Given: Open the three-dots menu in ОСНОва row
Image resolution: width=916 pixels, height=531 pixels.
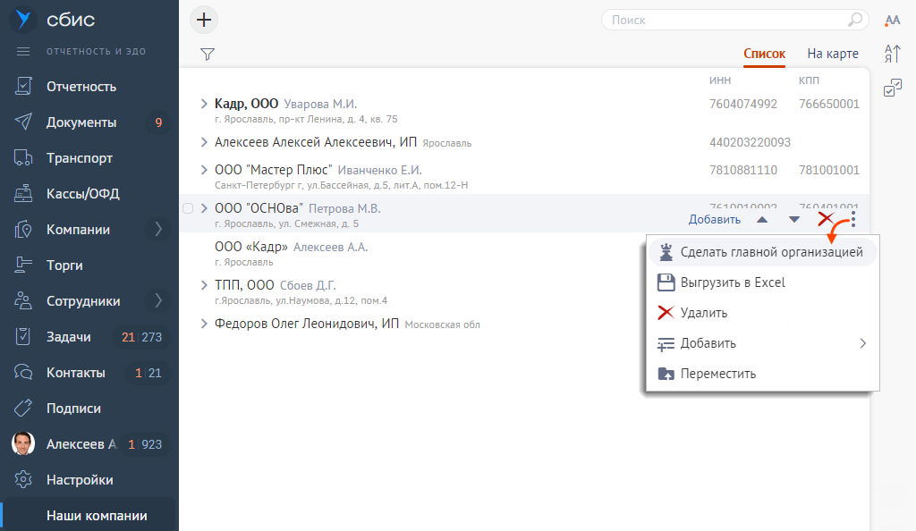Looking at the screenshot, I should 853,219.
